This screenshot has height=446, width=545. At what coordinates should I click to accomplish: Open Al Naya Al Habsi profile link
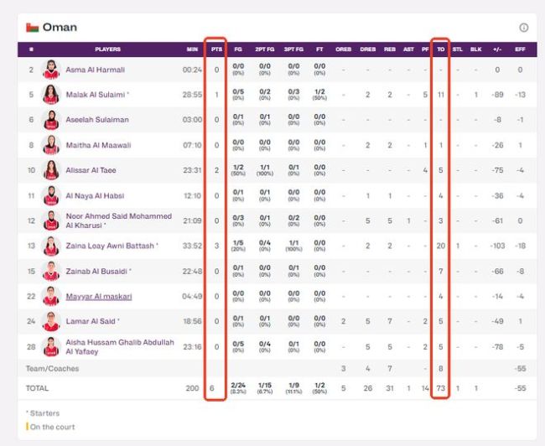[95, 195]
